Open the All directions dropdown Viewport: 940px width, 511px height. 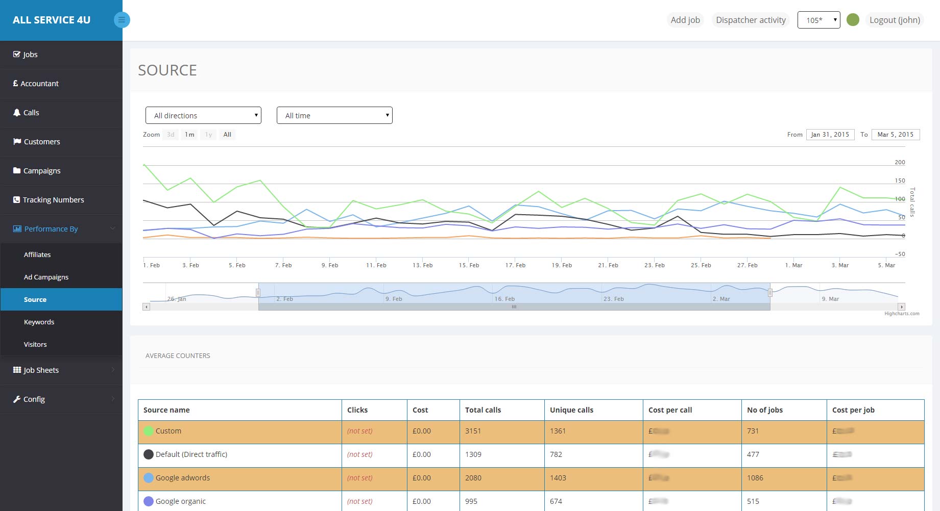[x=203, y=115]
